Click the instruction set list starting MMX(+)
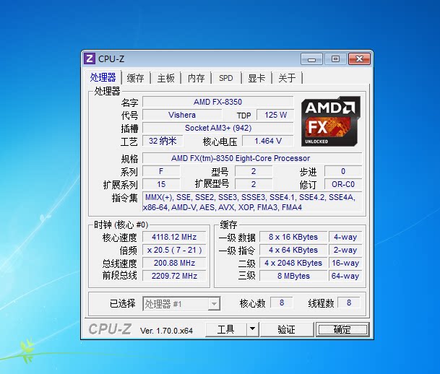 (252, 202)
